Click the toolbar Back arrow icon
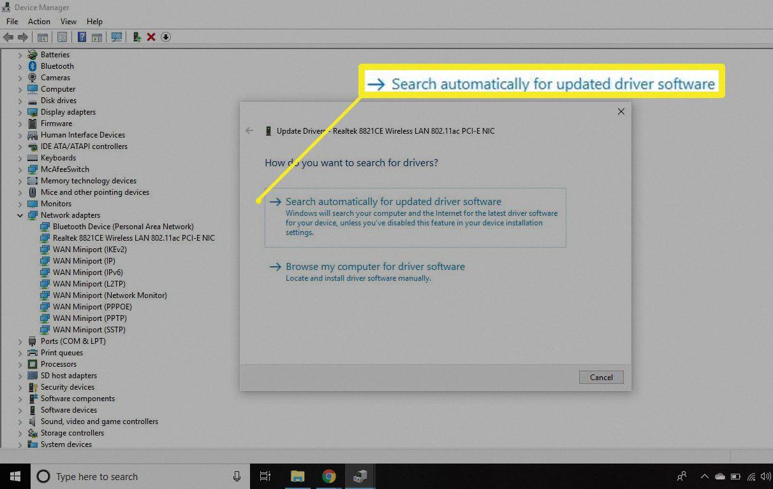 tap(8, 37)
